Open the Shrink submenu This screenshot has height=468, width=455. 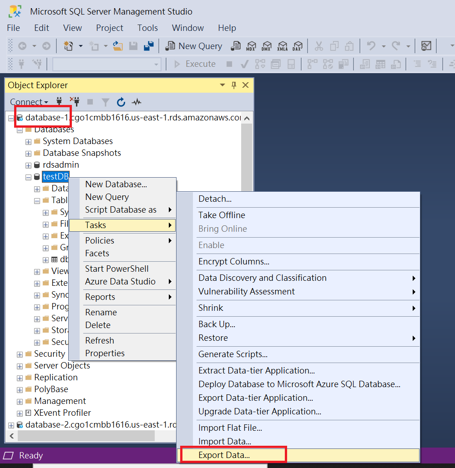click(x=299, y=308)
